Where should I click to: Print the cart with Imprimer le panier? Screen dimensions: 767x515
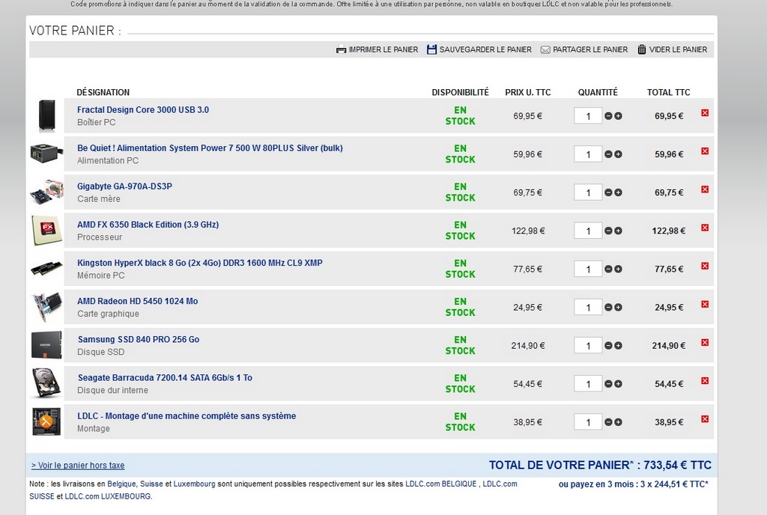(x=378, y=49)
